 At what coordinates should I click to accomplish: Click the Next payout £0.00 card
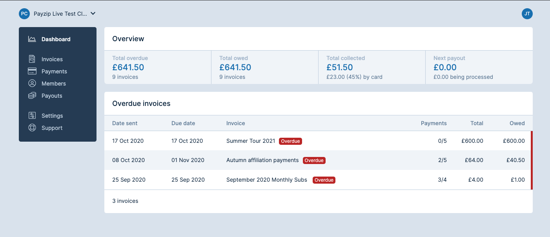(x=479, y=67)
